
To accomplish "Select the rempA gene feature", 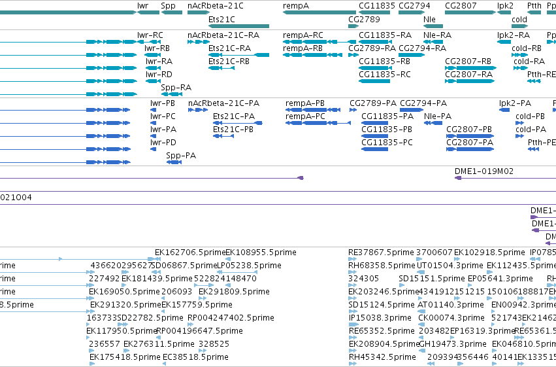I will click(319, 12).
